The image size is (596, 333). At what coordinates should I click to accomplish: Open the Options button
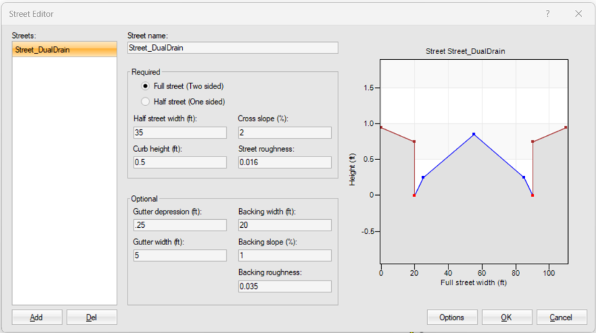tap(452, 318)
